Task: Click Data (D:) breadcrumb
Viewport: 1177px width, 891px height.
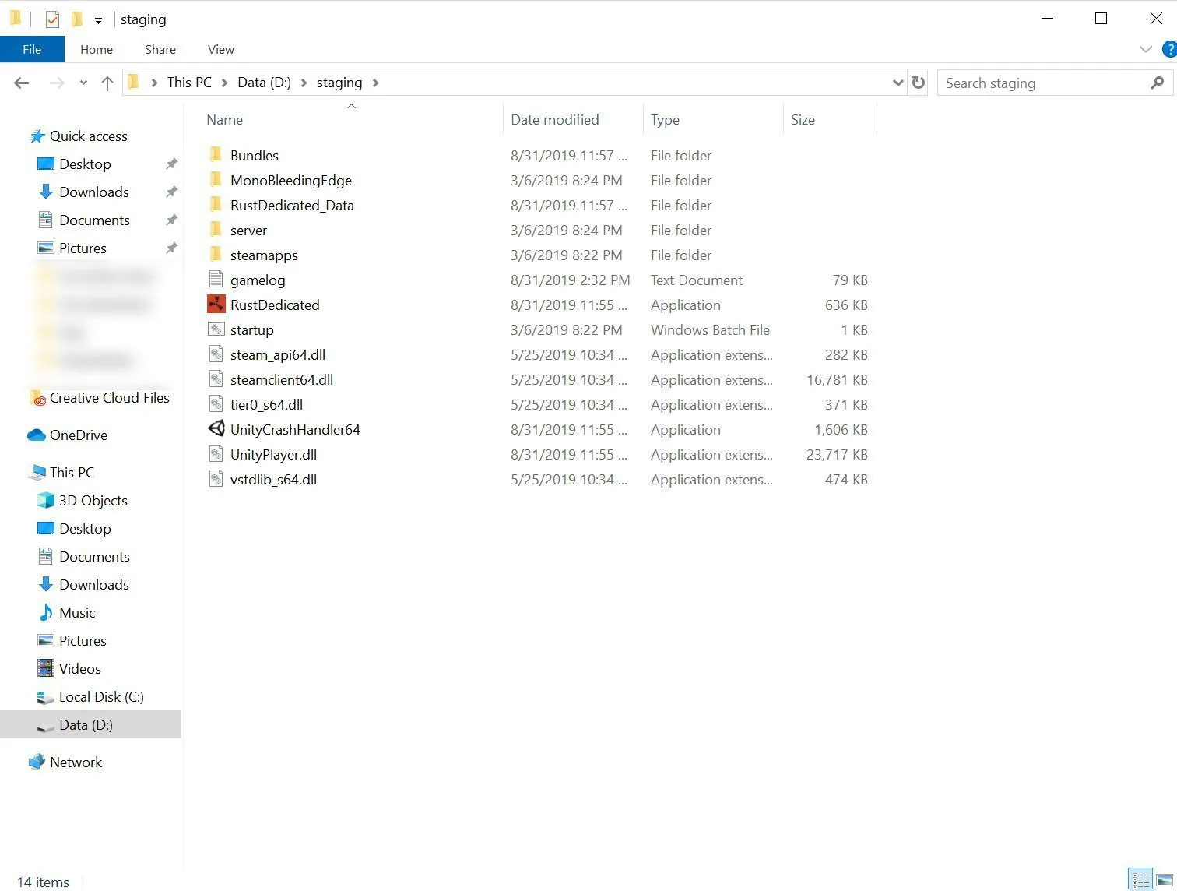Action: coord(264,83)
